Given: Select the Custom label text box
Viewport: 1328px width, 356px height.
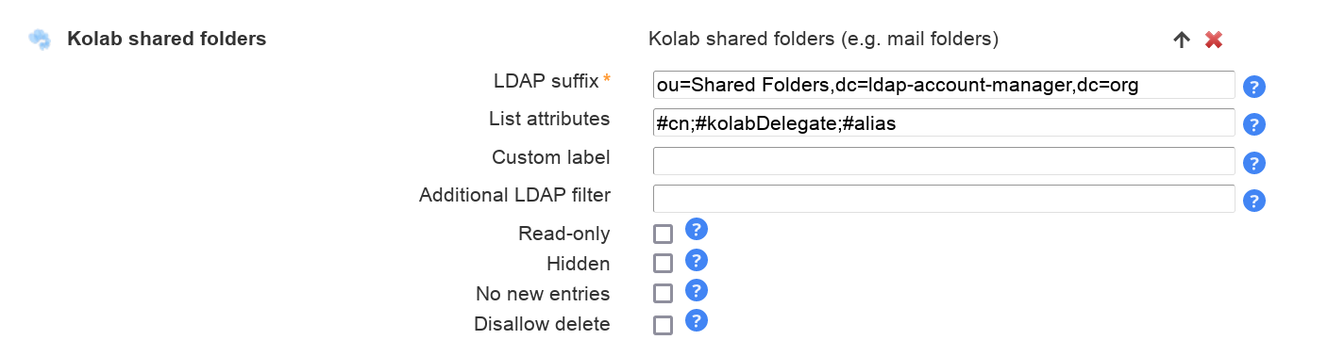Looking at the screenshot, I should 944,161.
